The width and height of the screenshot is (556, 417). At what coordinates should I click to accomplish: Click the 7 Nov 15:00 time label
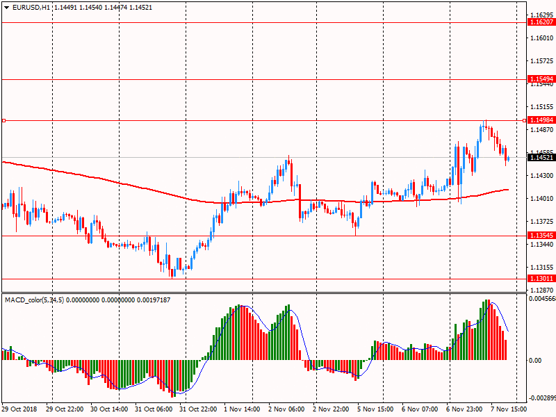508,410
